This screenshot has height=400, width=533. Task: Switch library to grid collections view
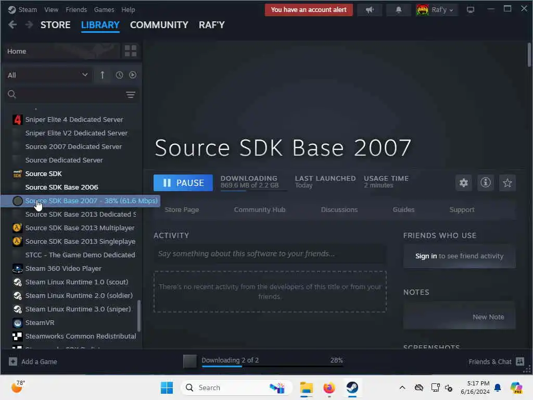pyautogui.click(x=131, y=51)
